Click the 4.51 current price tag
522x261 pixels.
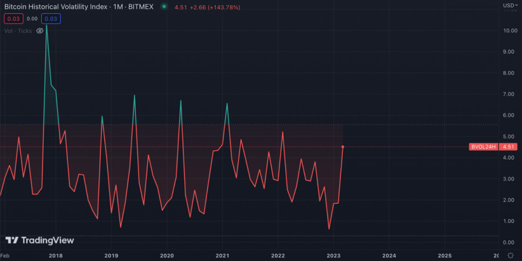point(509,147)
